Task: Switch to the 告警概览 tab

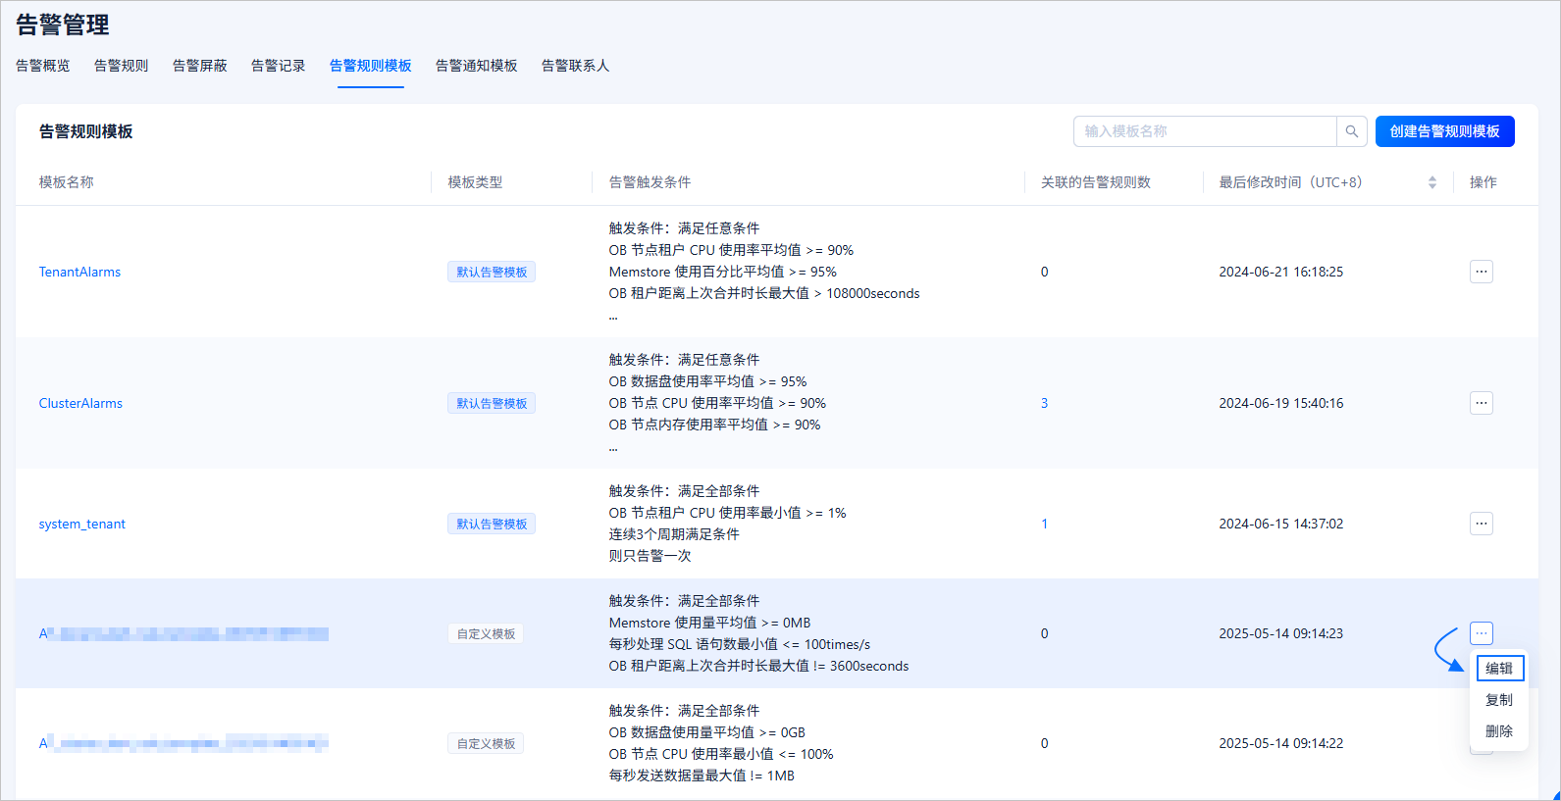Action: pos(43,66)
